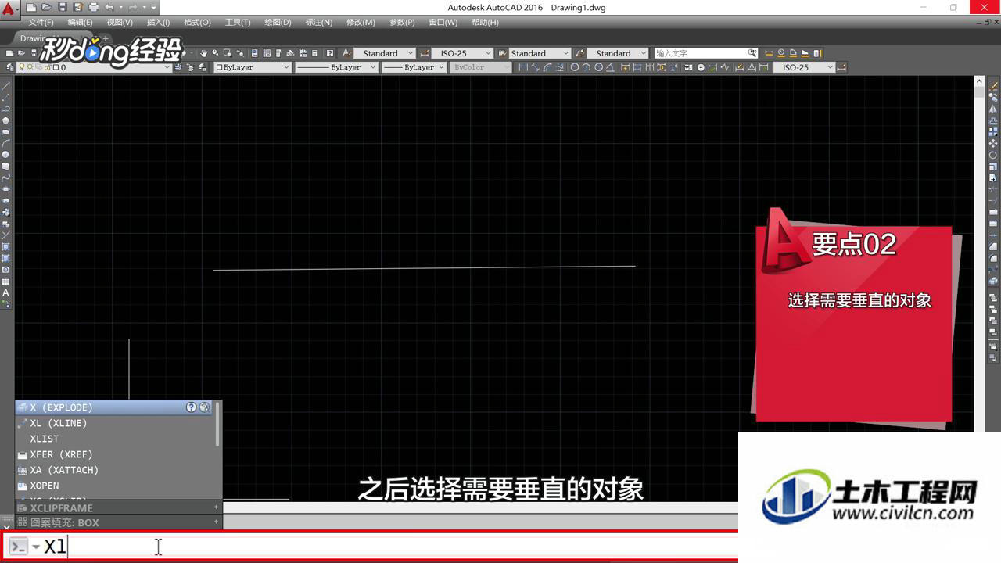Click the internet search icon on EXPLODE row
This screenshot has width=1001, height=563.
click(x=204, y=407)
